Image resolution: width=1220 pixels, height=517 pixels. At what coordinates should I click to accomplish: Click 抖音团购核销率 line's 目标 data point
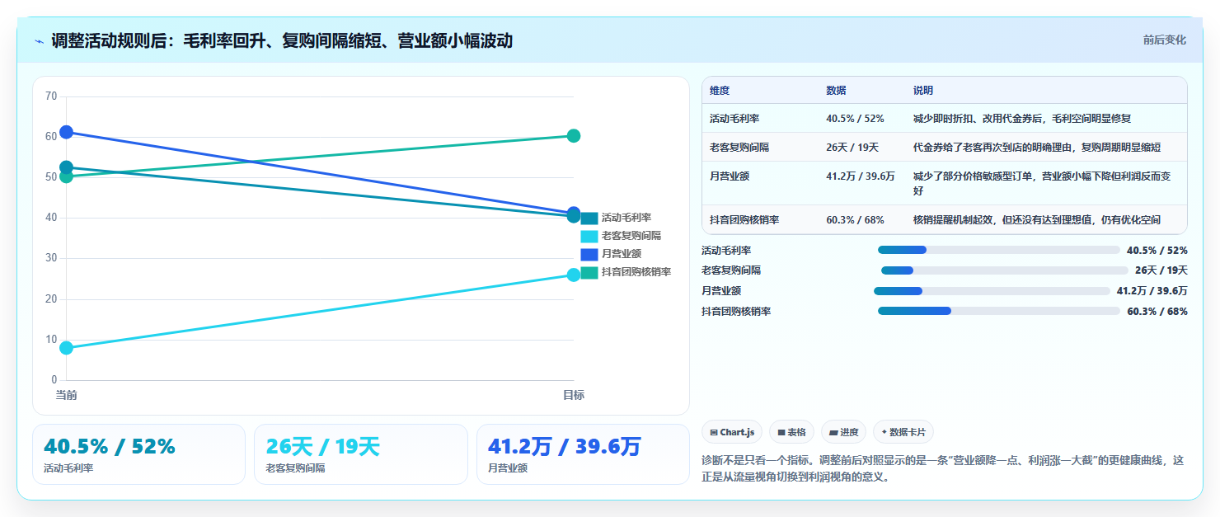coord(574,136)
